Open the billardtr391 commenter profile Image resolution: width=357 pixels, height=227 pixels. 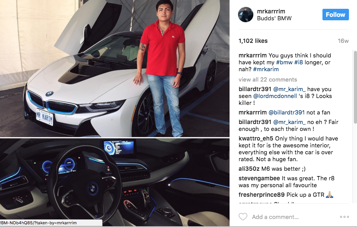255,89
